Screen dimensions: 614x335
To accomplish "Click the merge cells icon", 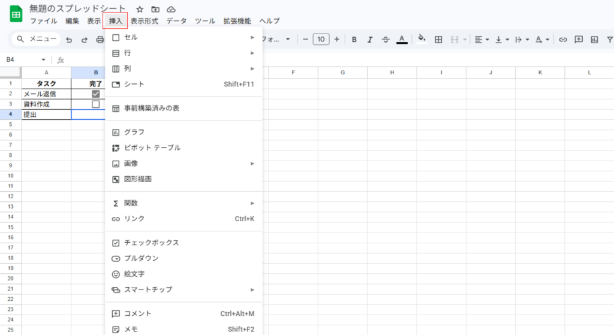I will point(455,40).
